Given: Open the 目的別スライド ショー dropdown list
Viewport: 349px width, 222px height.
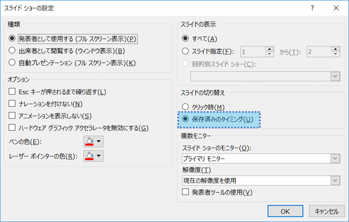Looking at the screenshot, I should [x=335, y=76].
